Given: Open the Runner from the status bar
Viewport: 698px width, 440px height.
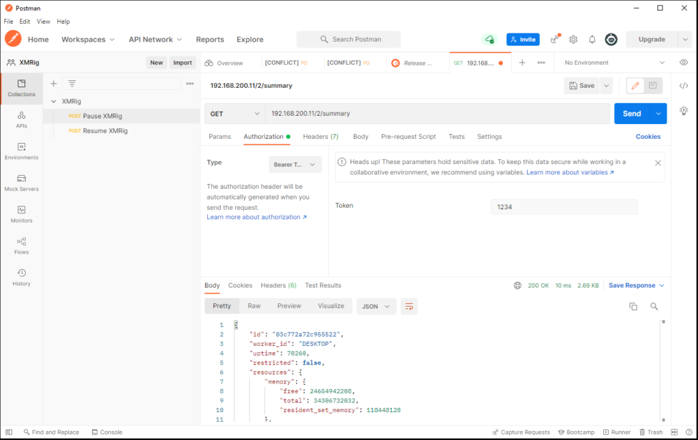Looking at the screenshot, I should (x=618, y=432).
